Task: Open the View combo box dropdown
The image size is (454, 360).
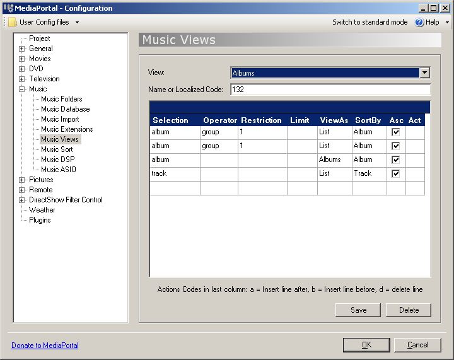Action: (425, 73)
